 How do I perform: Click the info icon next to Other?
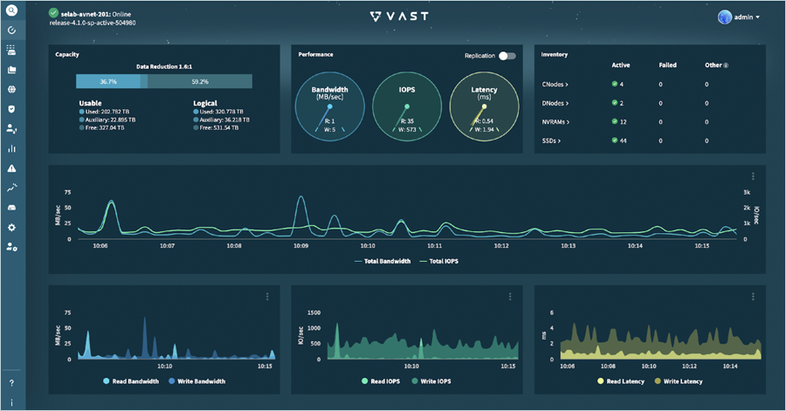pyautogui.click(x=727, y=65)
